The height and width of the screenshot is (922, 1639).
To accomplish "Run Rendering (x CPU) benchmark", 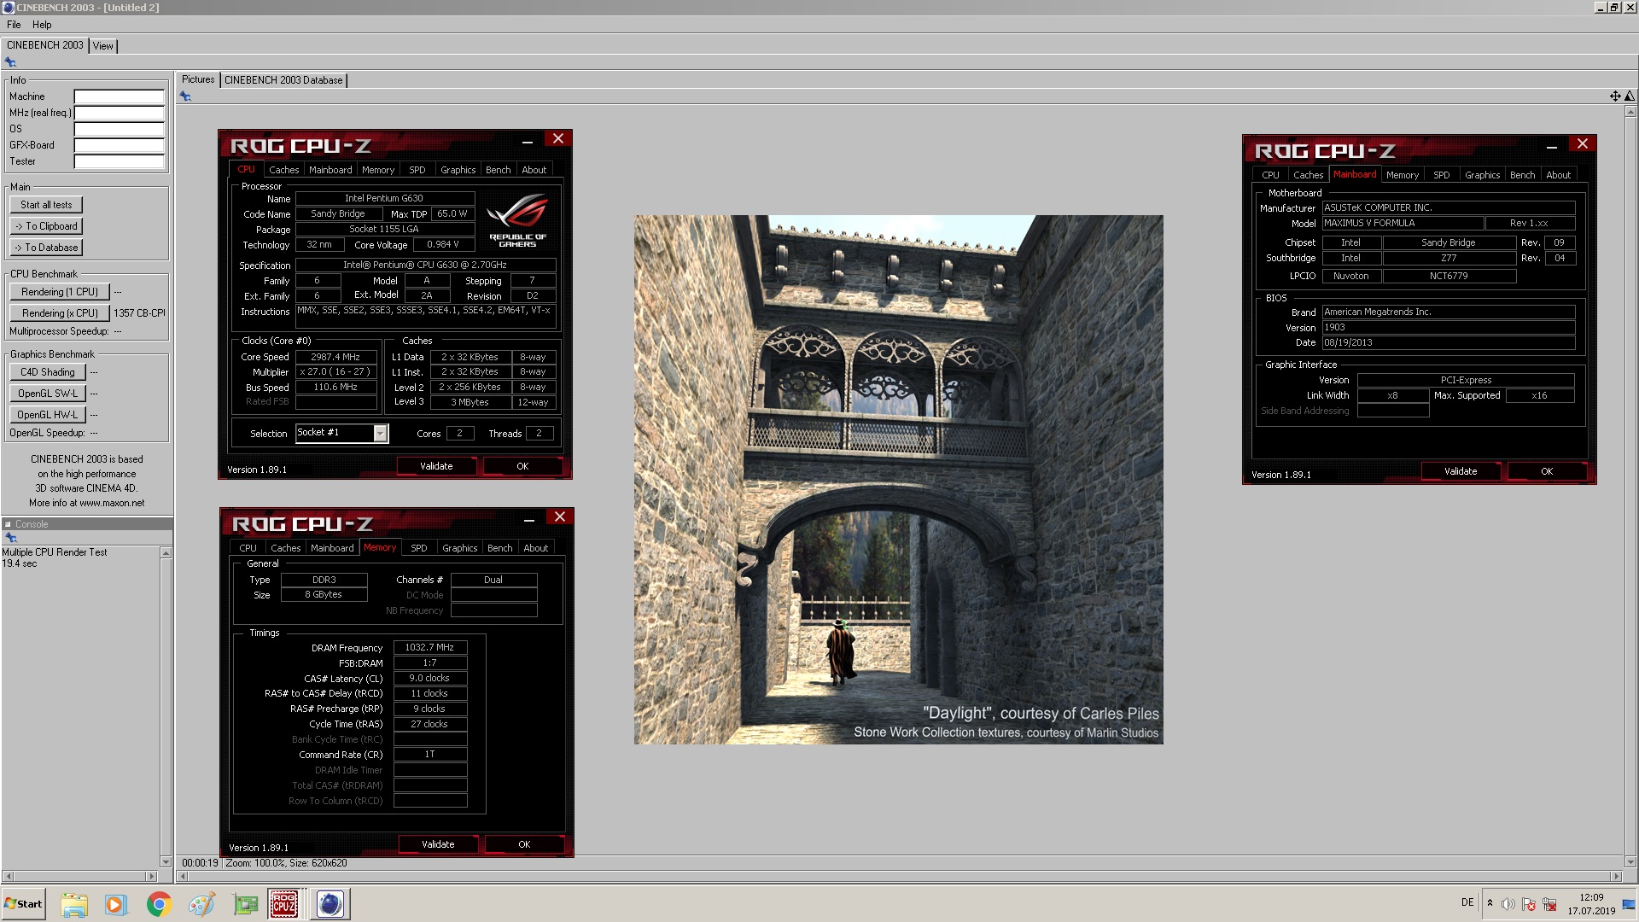I will coord(60,313).
